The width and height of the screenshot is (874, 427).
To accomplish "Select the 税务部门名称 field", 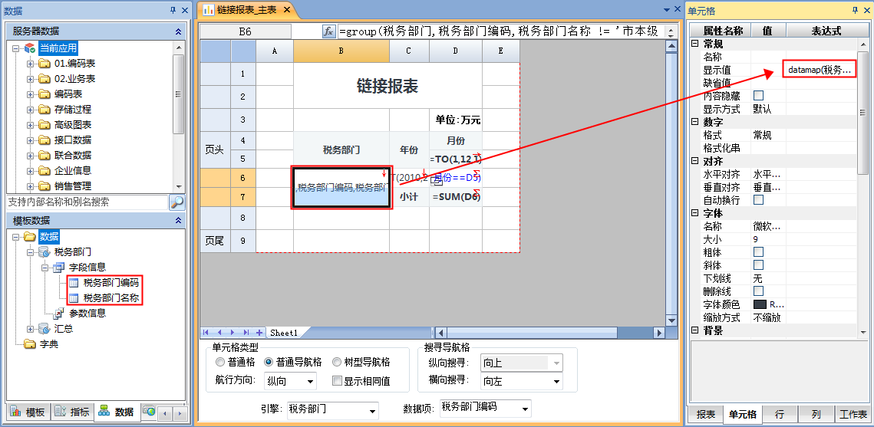I will (x=110, y=297).
